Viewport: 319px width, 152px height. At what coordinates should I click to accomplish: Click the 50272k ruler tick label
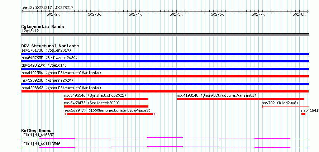tap(53, 14)
